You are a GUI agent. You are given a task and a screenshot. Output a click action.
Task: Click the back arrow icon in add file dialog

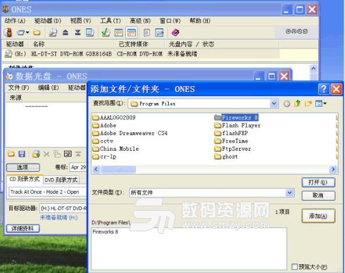(x=287, y=104)
